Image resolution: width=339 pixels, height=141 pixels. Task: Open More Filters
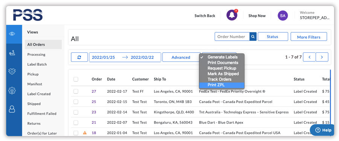309,37
